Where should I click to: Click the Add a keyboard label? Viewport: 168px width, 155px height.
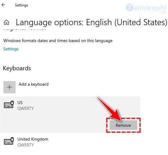point(34,84)
